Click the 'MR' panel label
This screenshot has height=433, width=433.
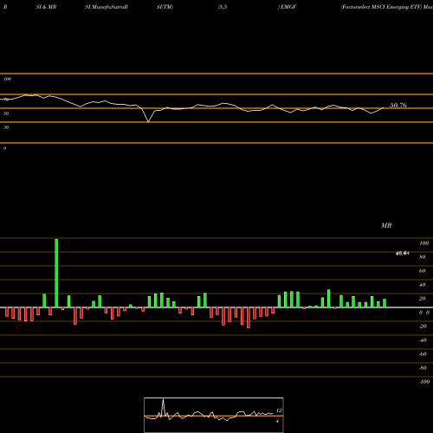pyautogui.click(x=386, y=225)
